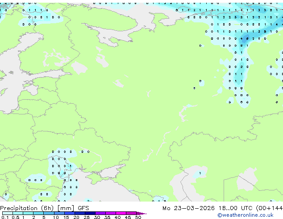Click the legend label "10"
283x219 pixels.
coord(56,217)
